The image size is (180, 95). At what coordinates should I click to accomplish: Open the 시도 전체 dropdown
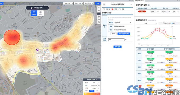click(68, 3)
